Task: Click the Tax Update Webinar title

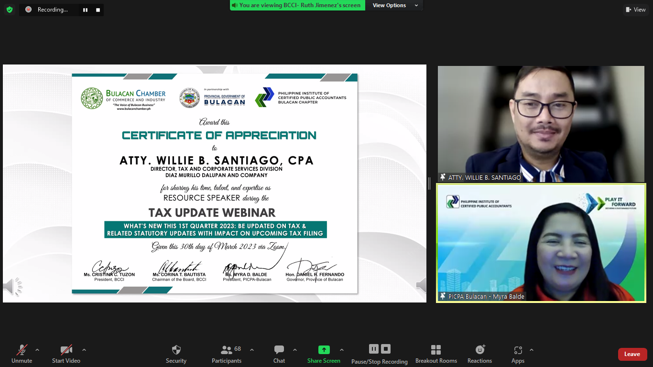Action: coord(212,213)
